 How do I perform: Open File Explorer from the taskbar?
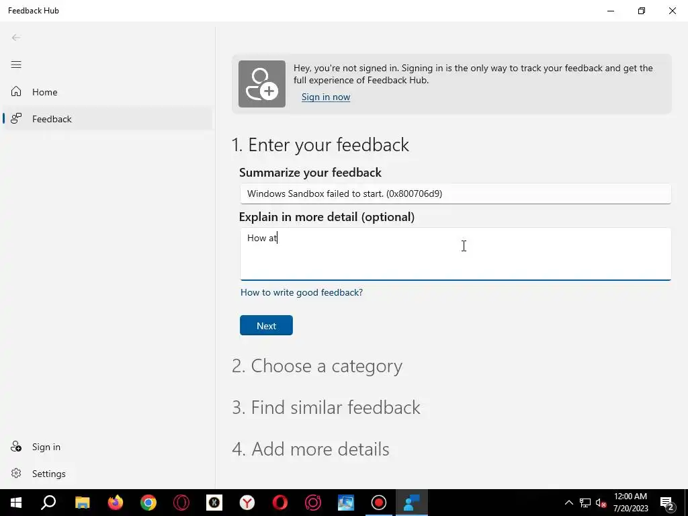[x=82, y=503]
